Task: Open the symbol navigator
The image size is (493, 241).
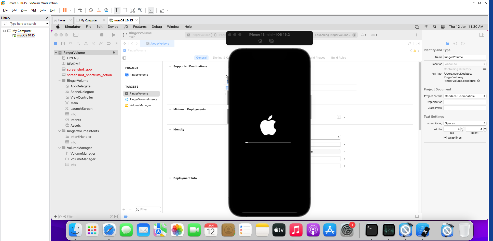Action: (71, 44)
